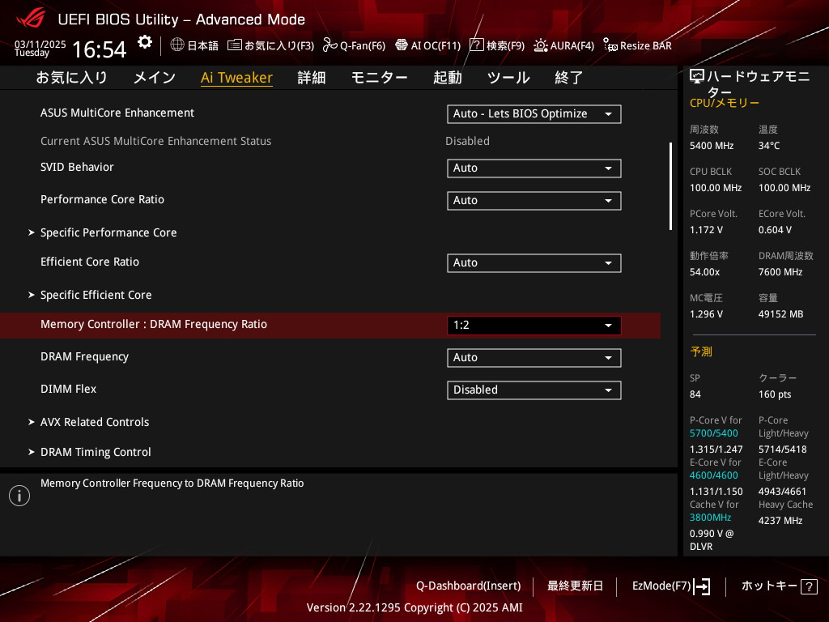Click the ROG logo
The width and height of the screenshot is (829, 622).
click(x=31, y=19)
